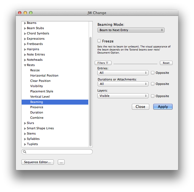
Task: Expand the Chord Symbols category
Action: (x=25, y=34)
